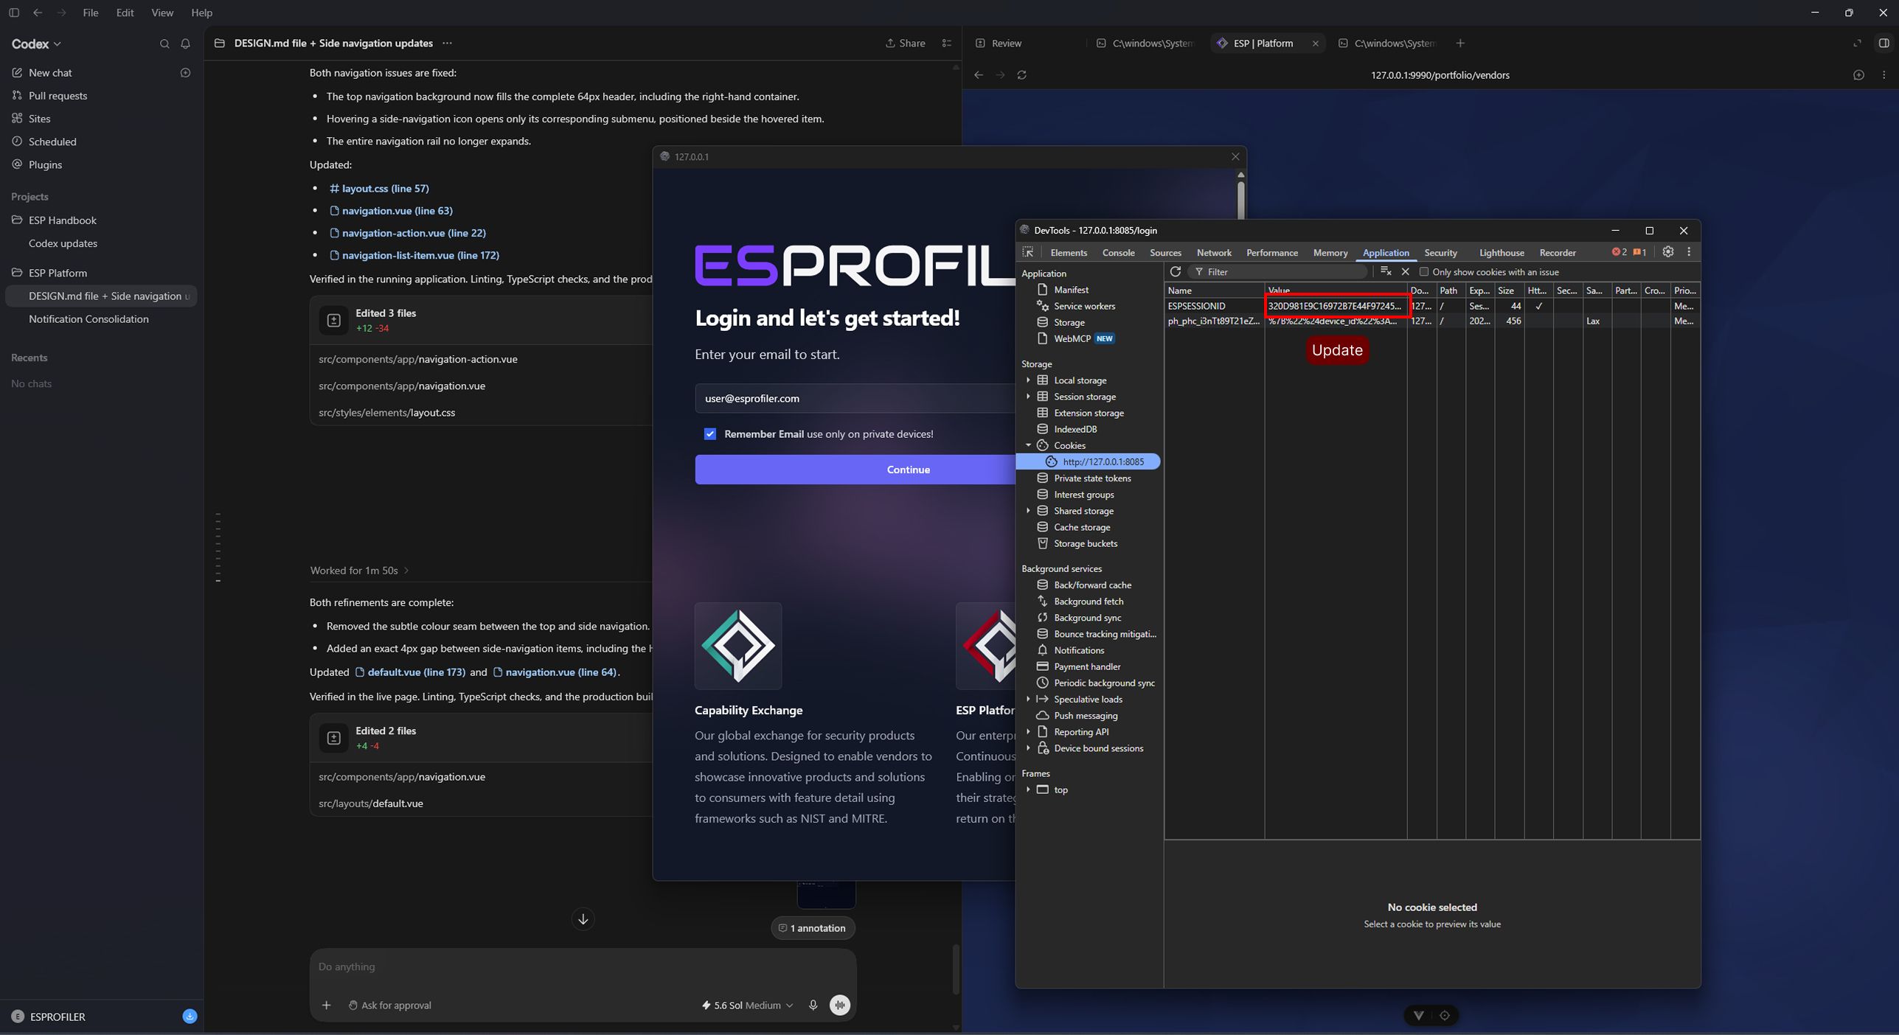Expand Shared storage in DevTools
The width and height of the screenshot is (1899, 1035).
[1028, 511]
